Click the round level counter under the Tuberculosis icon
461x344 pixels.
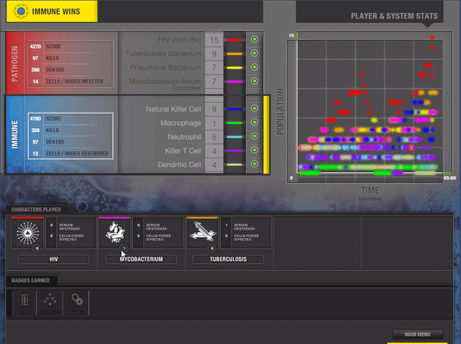[x=211, y=249]
